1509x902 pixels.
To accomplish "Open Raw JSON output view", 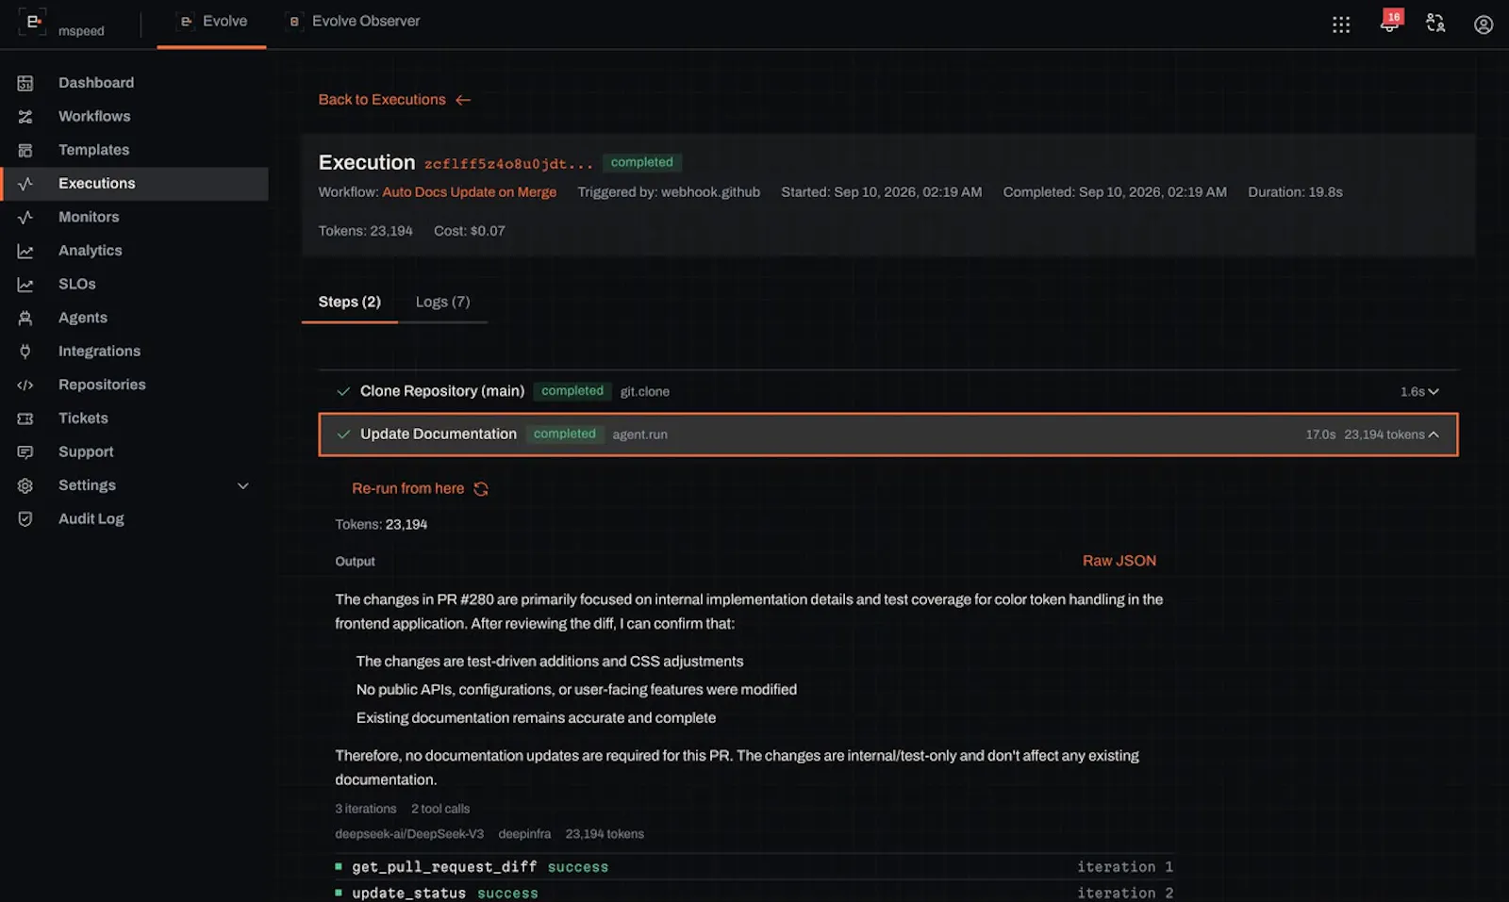I will click(x=1119, y=561).
